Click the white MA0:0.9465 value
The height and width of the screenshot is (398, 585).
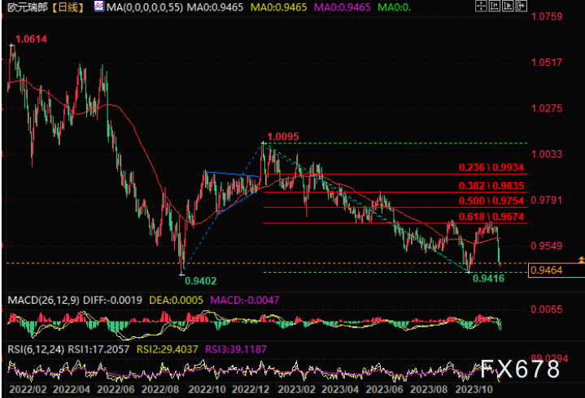[x=215, y=7]
